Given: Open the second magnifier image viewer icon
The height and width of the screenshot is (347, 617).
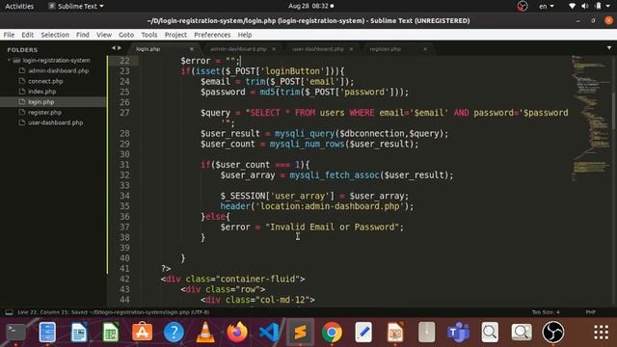Looking at the screenshot, I should 522,333.
